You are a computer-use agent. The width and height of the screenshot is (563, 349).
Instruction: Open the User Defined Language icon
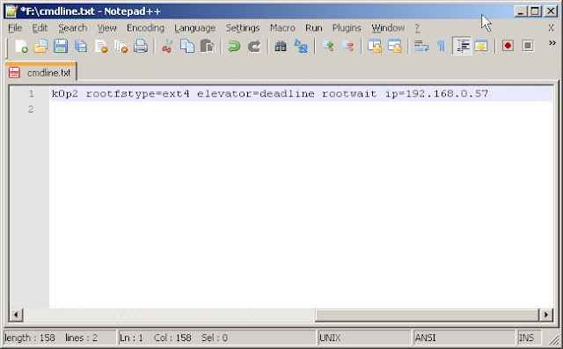(x=481, y=47)
